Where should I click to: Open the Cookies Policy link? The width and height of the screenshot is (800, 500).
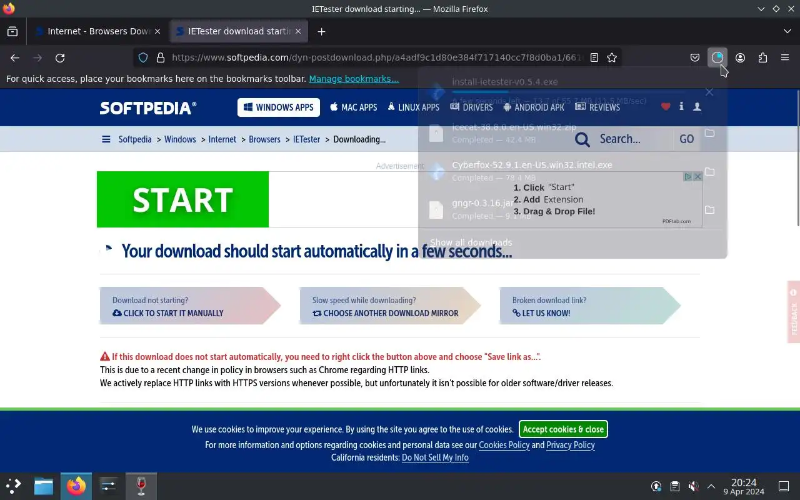click(504, 445)
